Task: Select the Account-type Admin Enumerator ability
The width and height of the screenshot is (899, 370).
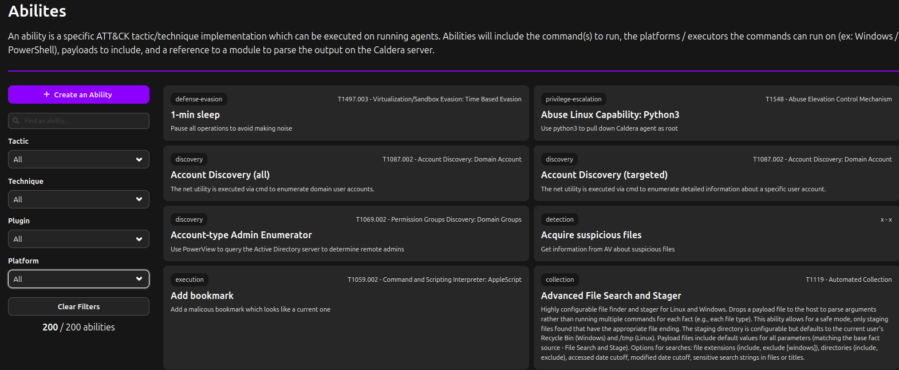Action: coord(345,235)
